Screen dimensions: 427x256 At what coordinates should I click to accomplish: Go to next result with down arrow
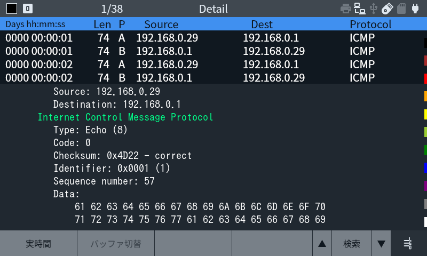click(x=381, y=243)
